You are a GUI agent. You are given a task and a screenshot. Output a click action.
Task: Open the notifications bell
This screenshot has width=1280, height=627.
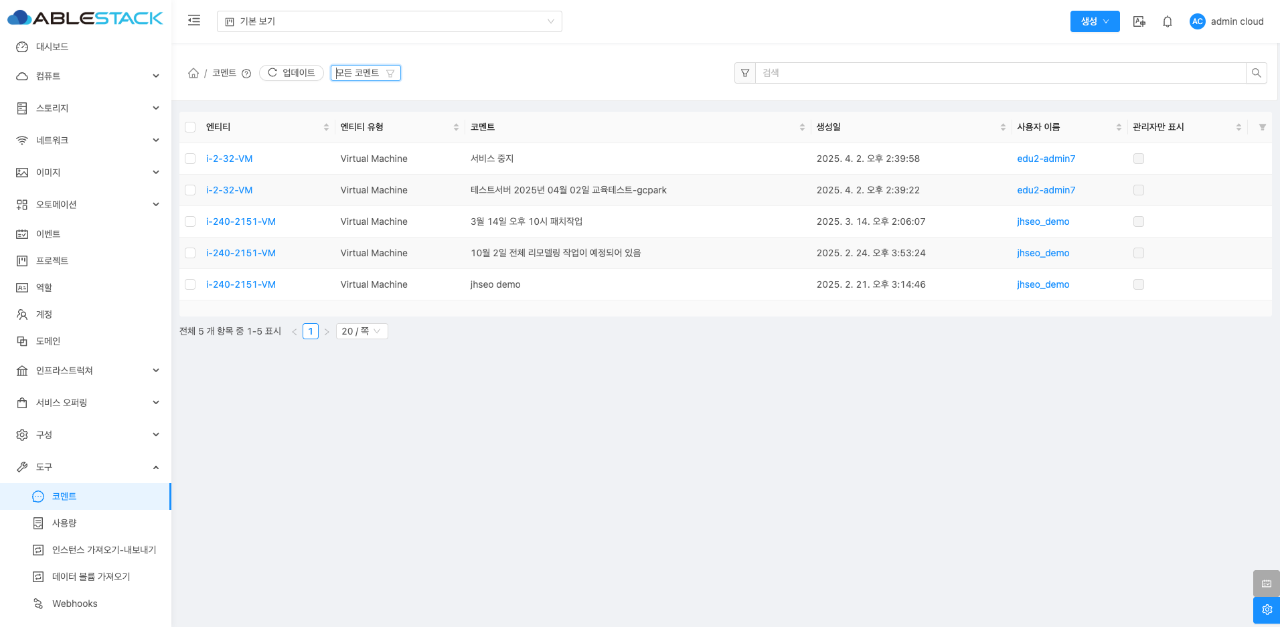pyautogui.click(x=1168, y=21)
